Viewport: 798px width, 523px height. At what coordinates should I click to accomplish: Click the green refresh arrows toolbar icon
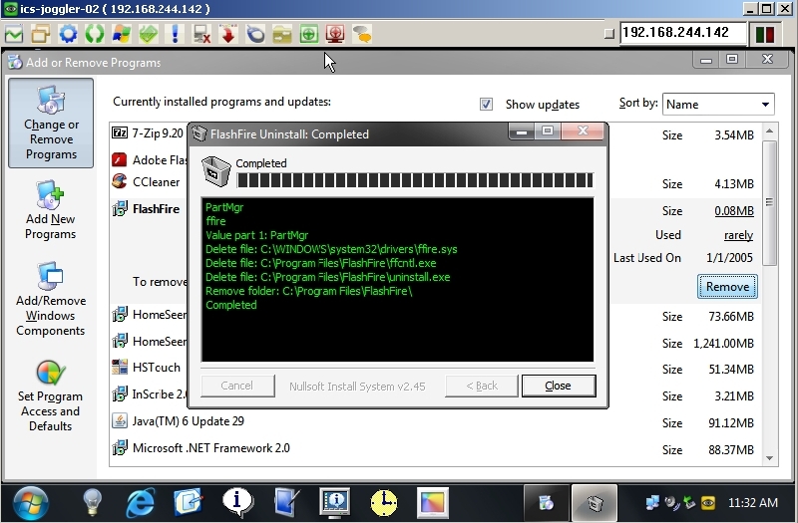click(95, 34)
